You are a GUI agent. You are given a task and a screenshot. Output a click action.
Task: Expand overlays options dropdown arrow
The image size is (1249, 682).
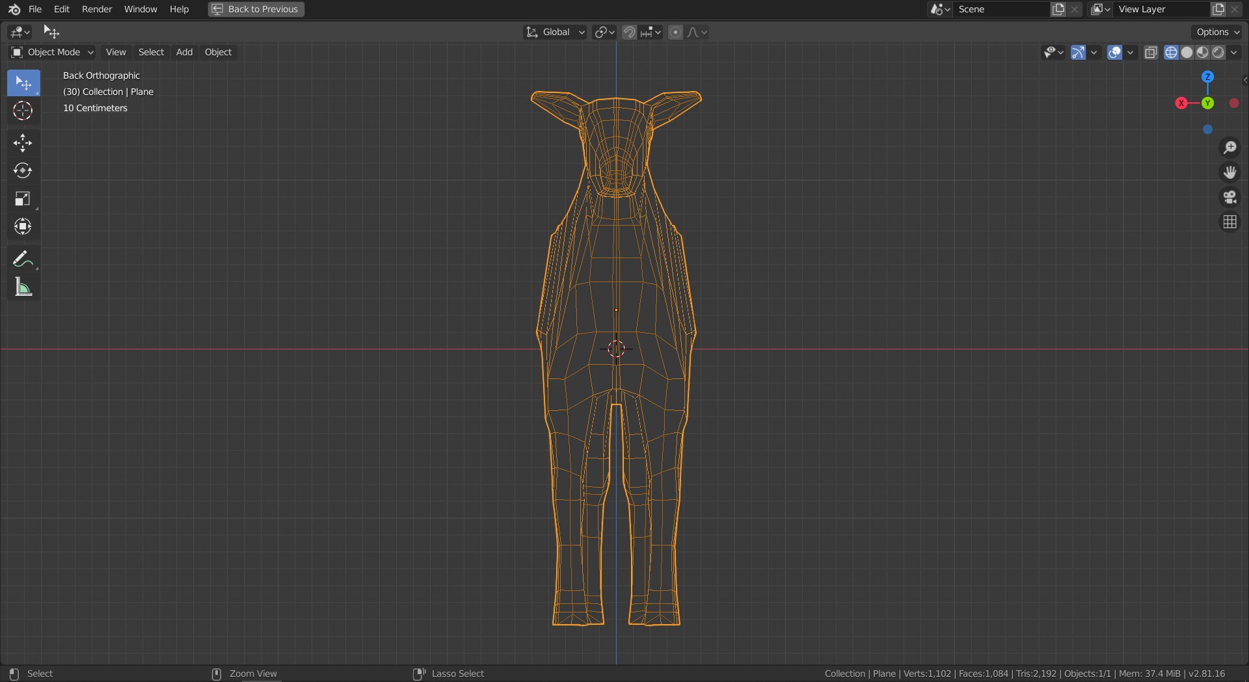1130,53
